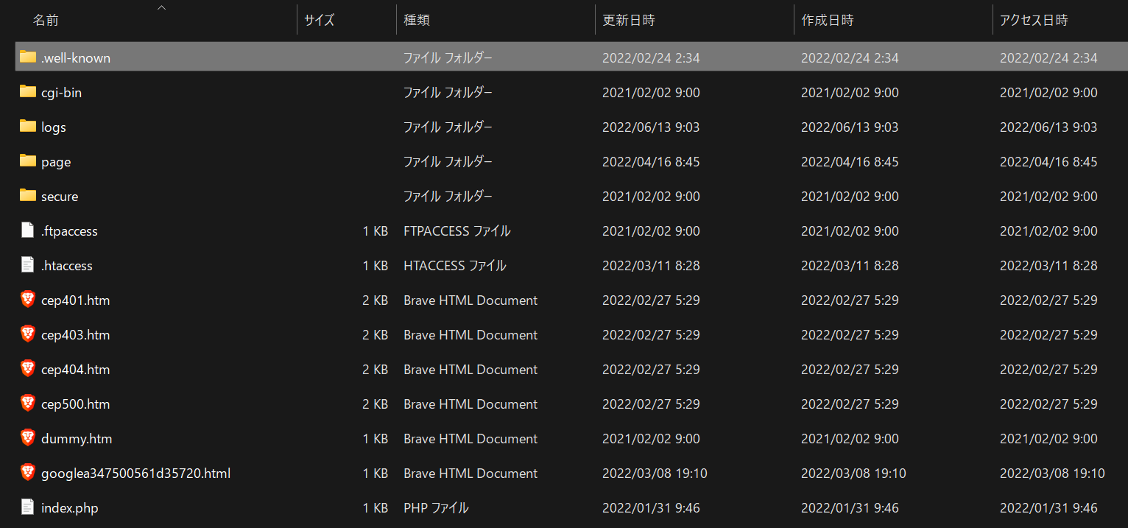Click the 2021/02/02 9:00 access date of secure

pos(1048,196)
